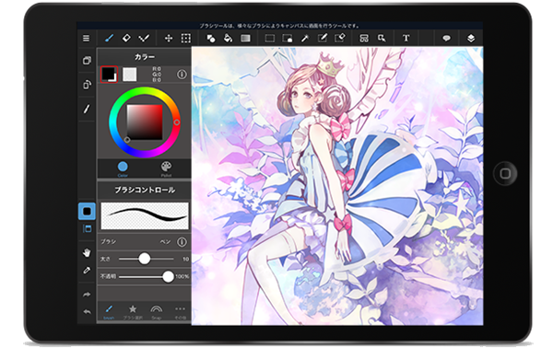553x348 pixels.
Task: Open the hamburger main menu
Action: 86,38
